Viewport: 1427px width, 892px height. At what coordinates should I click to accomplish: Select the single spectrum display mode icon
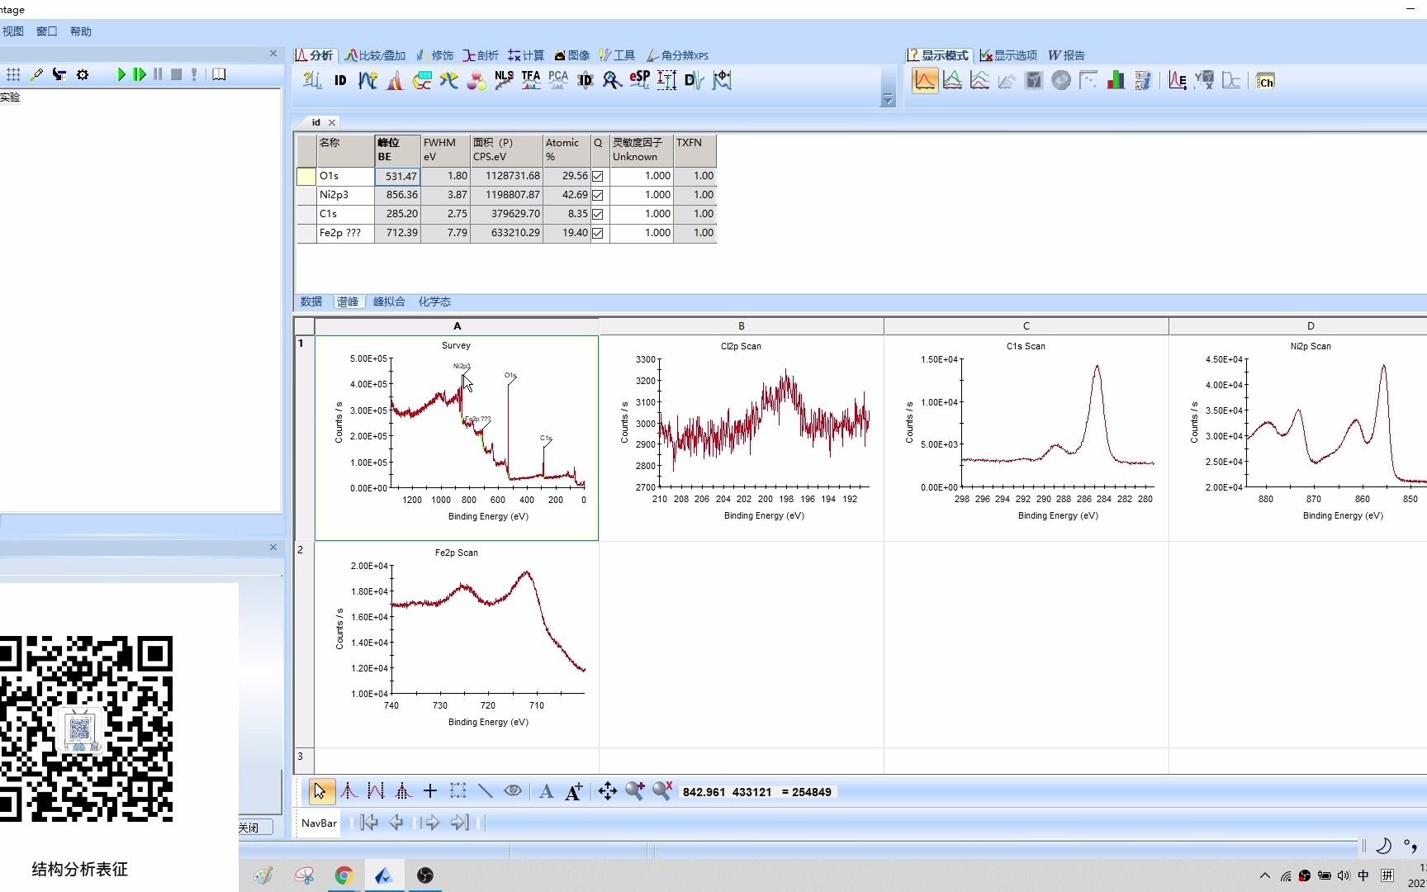[x=925, y=80]
